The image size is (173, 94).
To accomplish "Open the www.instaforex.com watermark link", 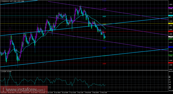I will [x=24, y=90].
